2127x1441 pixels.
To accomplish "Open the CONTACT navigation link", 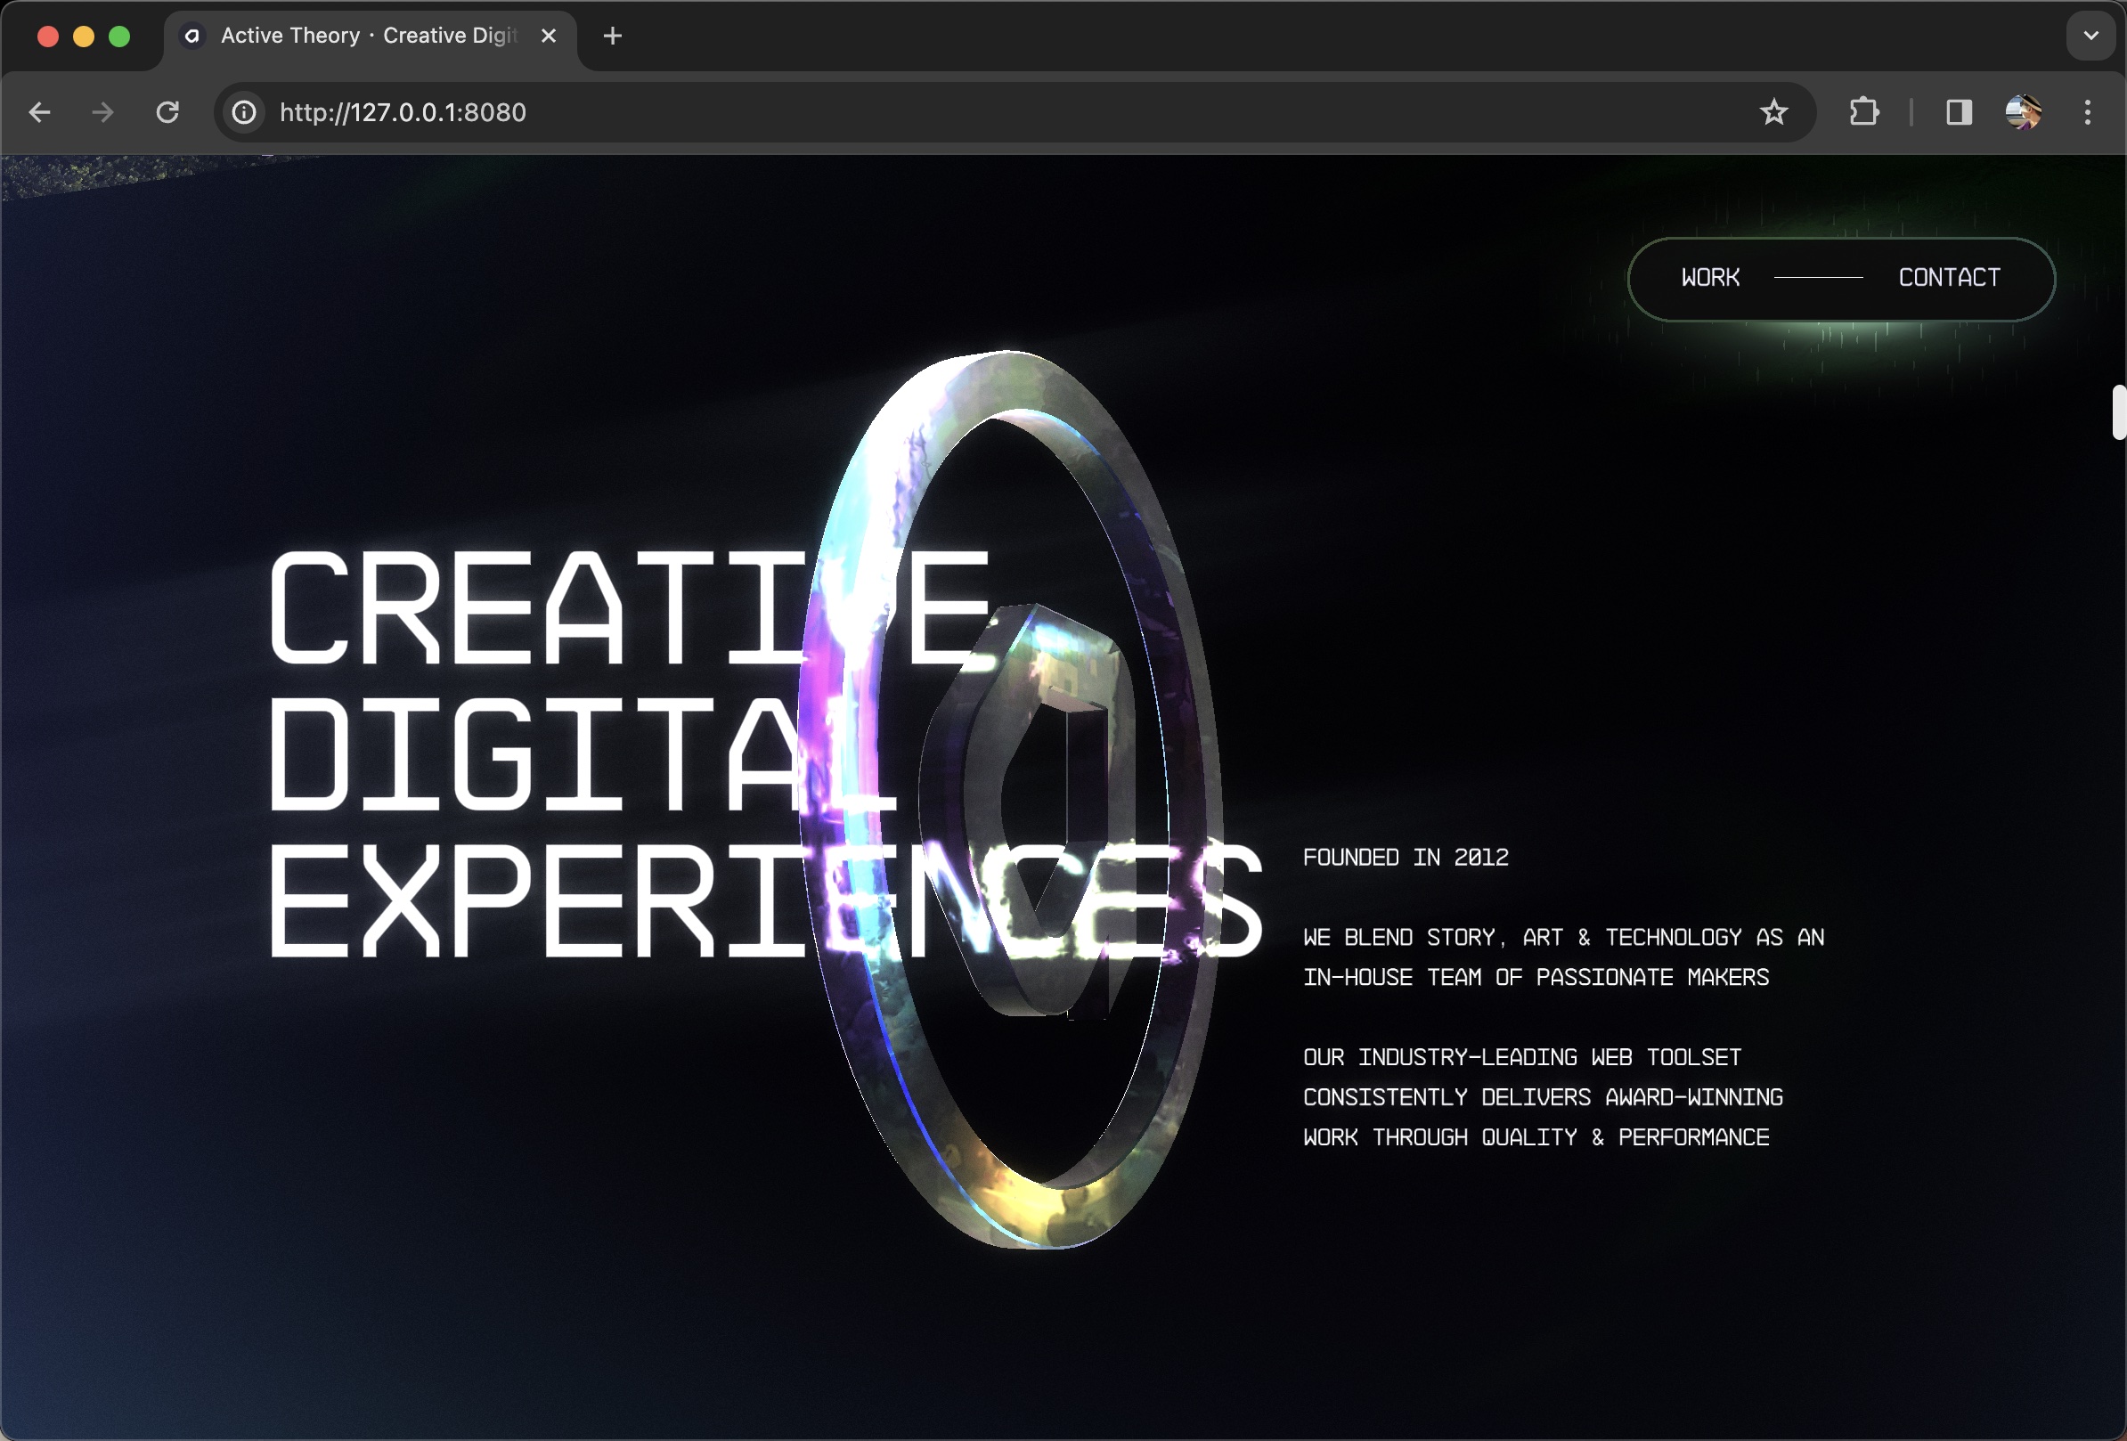I will point(1949,278).
